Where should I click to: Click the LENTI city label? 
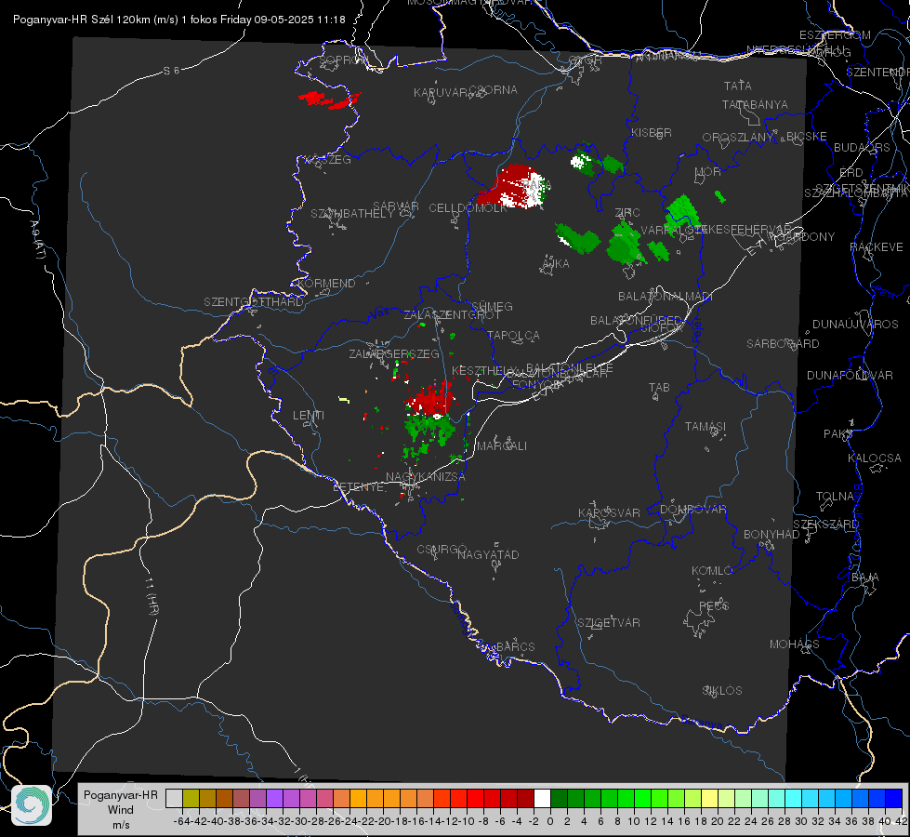(x=309, y=416)
